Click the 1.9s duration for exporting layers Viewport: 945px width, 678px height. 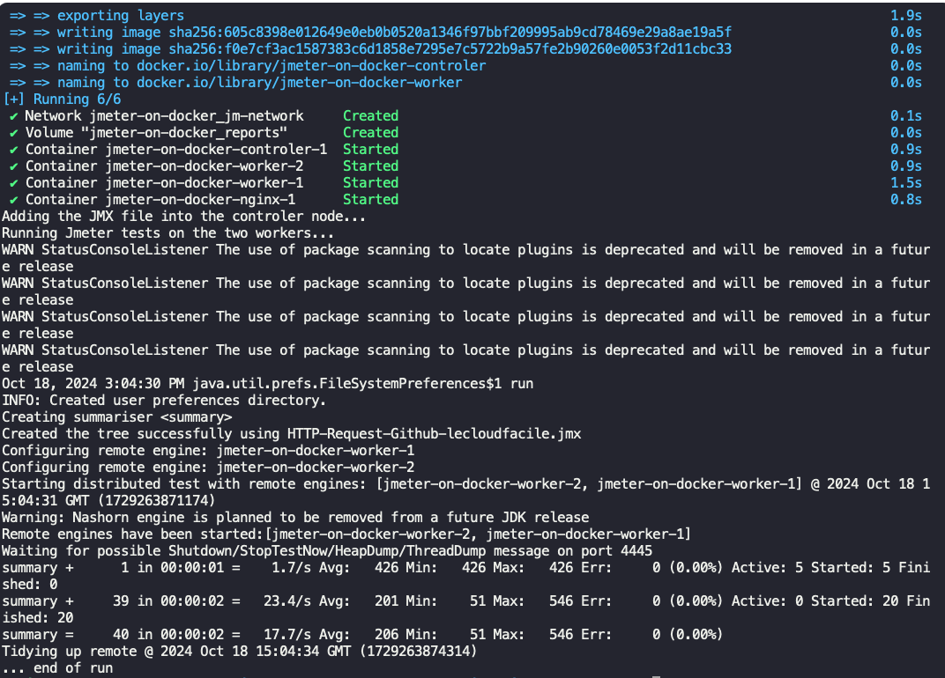tap(906, 16)
